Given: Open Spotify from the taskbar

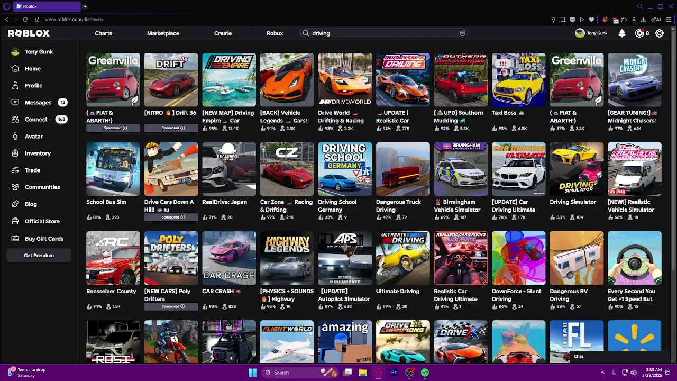Looking at the screenshot, I should 425,373.
